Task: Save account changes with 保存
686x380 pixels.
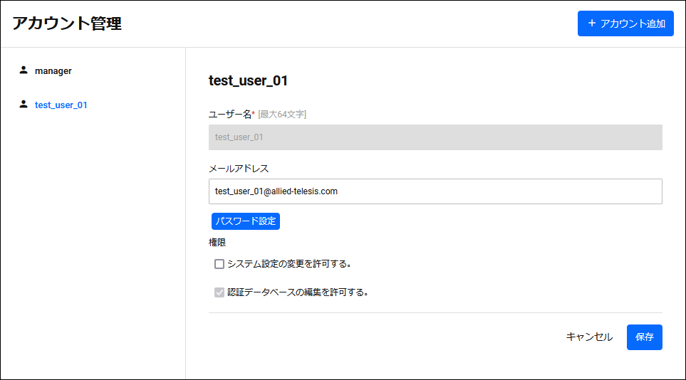Action: (645, 337)
